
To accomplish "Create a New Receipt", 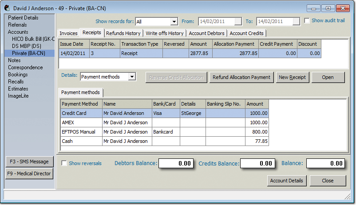I will tap(292, 77).
